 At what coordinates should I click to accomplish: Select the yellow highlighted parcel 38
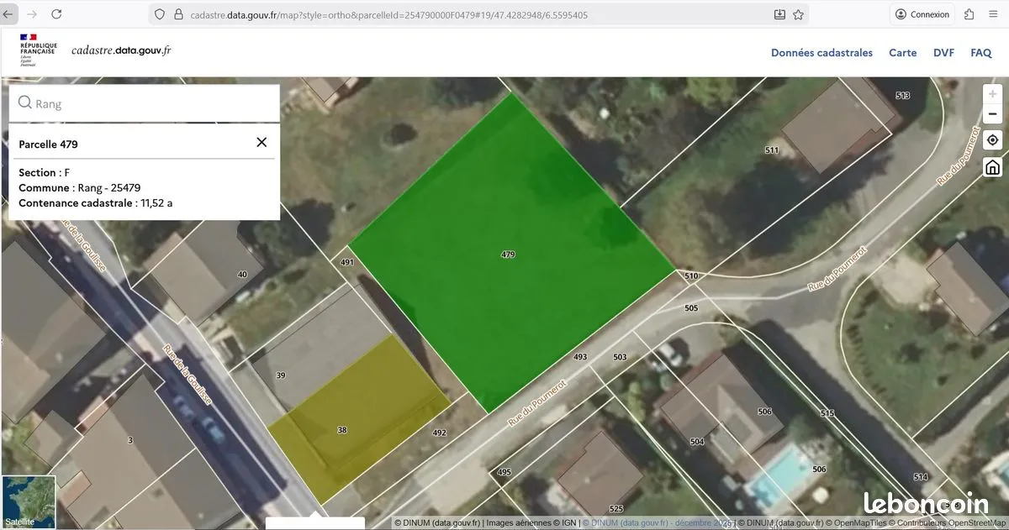pos(359,420)
